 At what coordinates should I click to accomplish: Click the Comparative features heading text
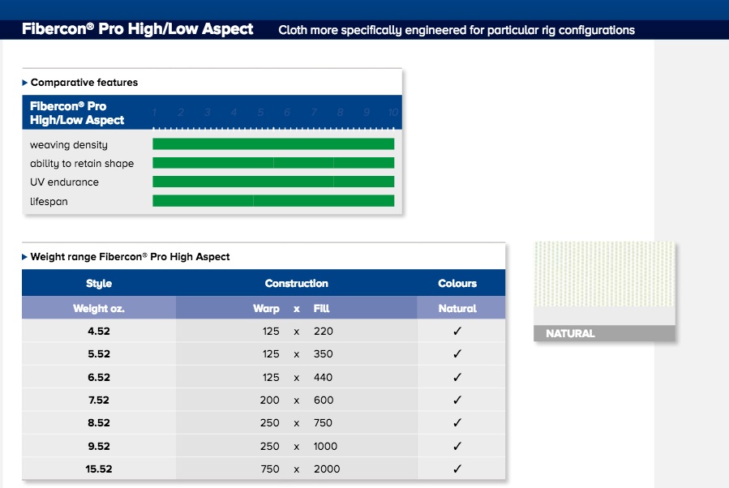tap(84, 83)
